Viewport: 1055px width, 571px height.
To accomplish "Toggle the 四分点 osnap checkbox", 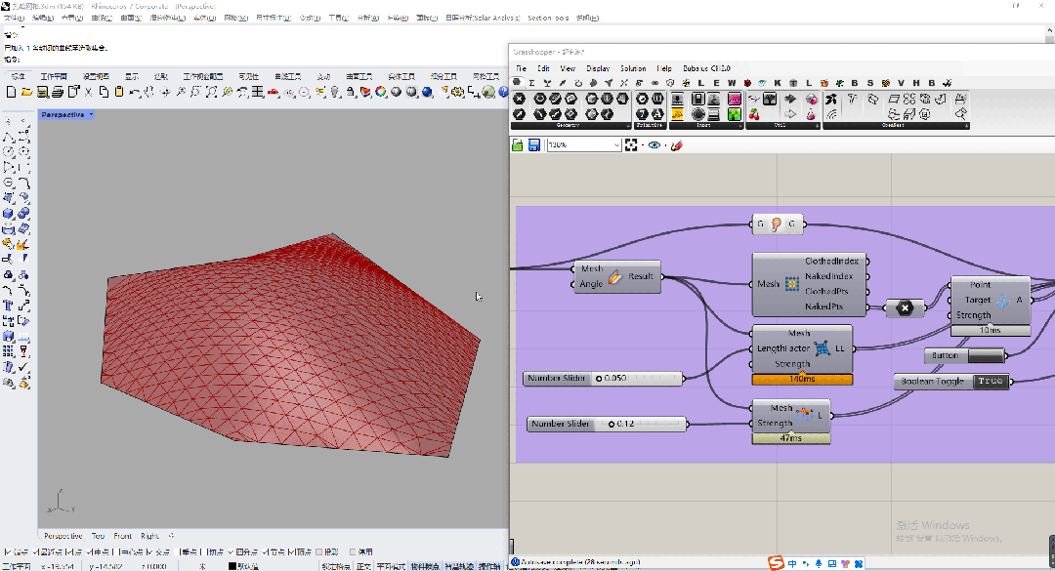I will tap(231, 552).
